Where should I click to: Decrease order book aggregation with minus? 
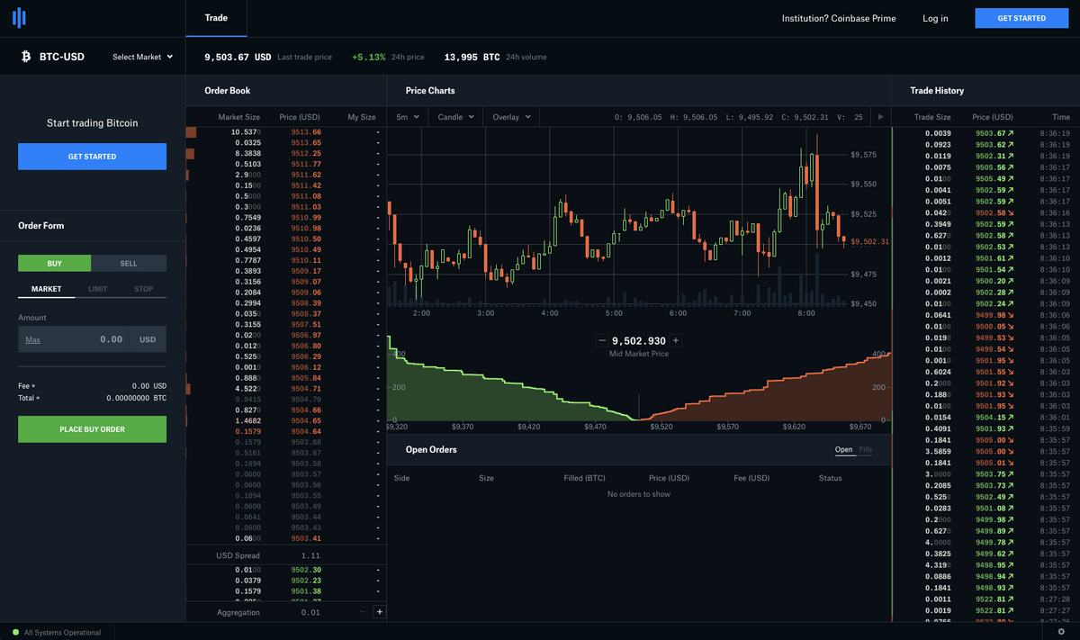pos(362,612)
